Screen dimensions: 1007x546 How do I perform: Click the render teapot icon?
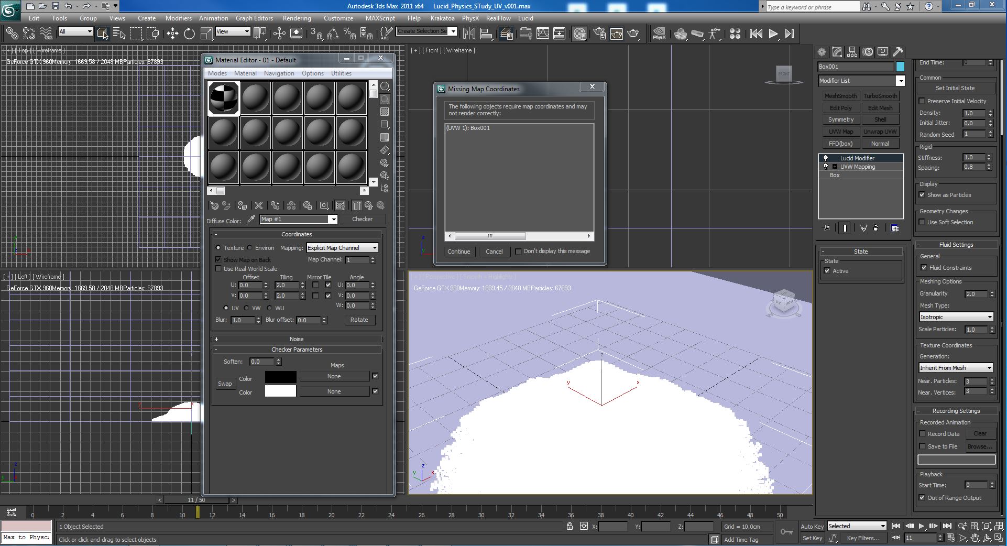pos(633,34)
